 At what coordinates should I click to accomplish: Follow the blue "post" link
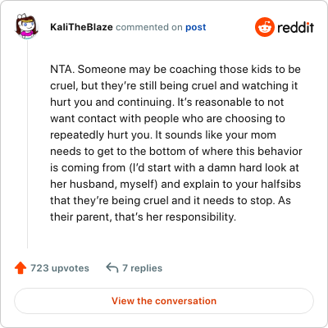click(196, 27)
